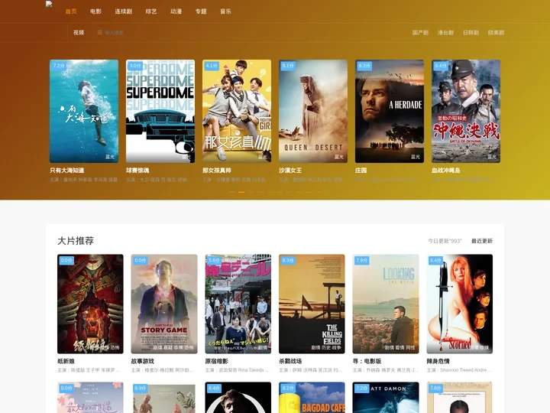The image size is (550, 413).
Task: Open the 动漫 anime section
Action: (x=176, y=11)
